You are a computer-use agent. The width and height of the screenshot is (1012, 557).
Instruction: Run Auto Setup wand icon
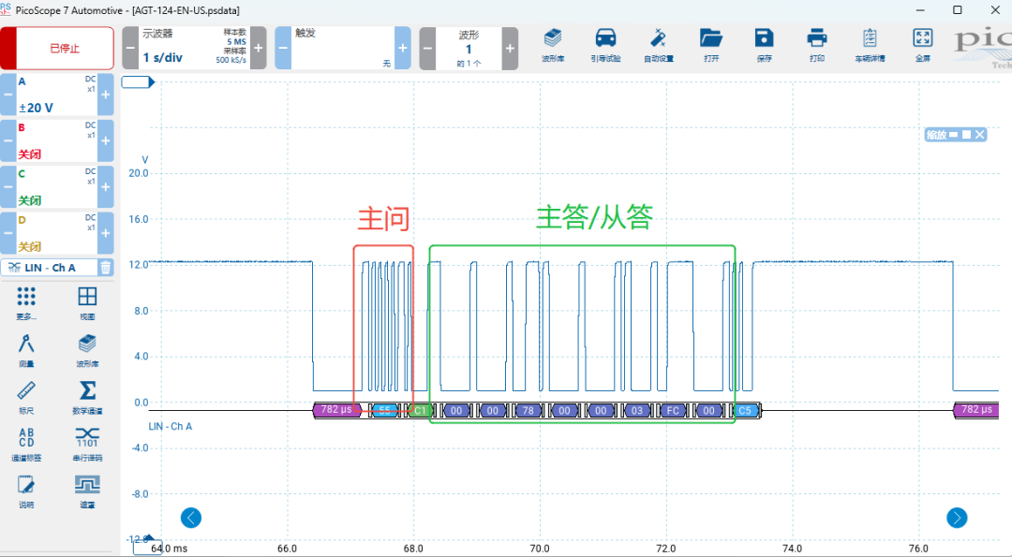point(659,45)
